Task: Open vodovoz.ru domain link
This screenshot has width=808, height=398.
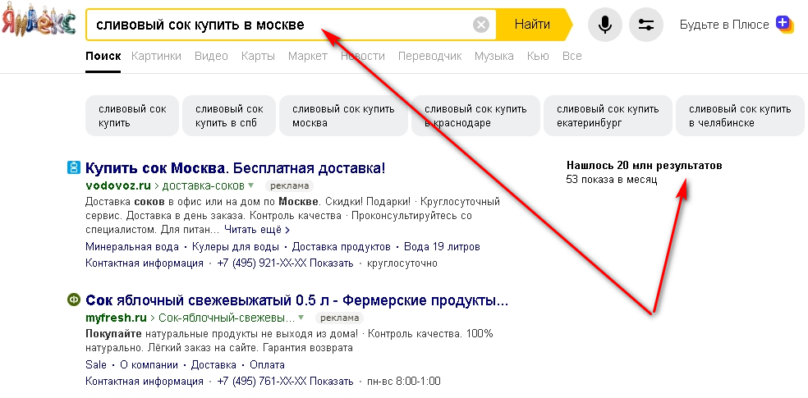Action: click(x=117, y=185)
